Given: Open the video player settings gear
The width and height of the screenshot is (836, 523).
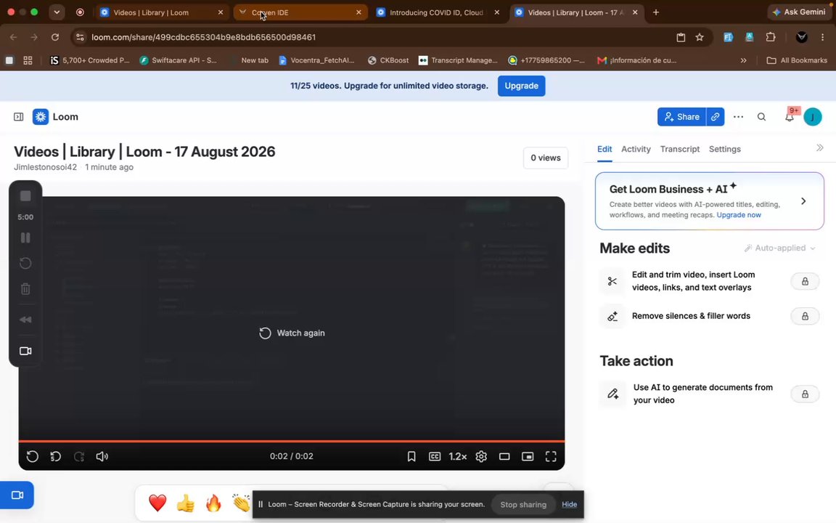Looking at the screenshot, I should [x=481, y=456].
